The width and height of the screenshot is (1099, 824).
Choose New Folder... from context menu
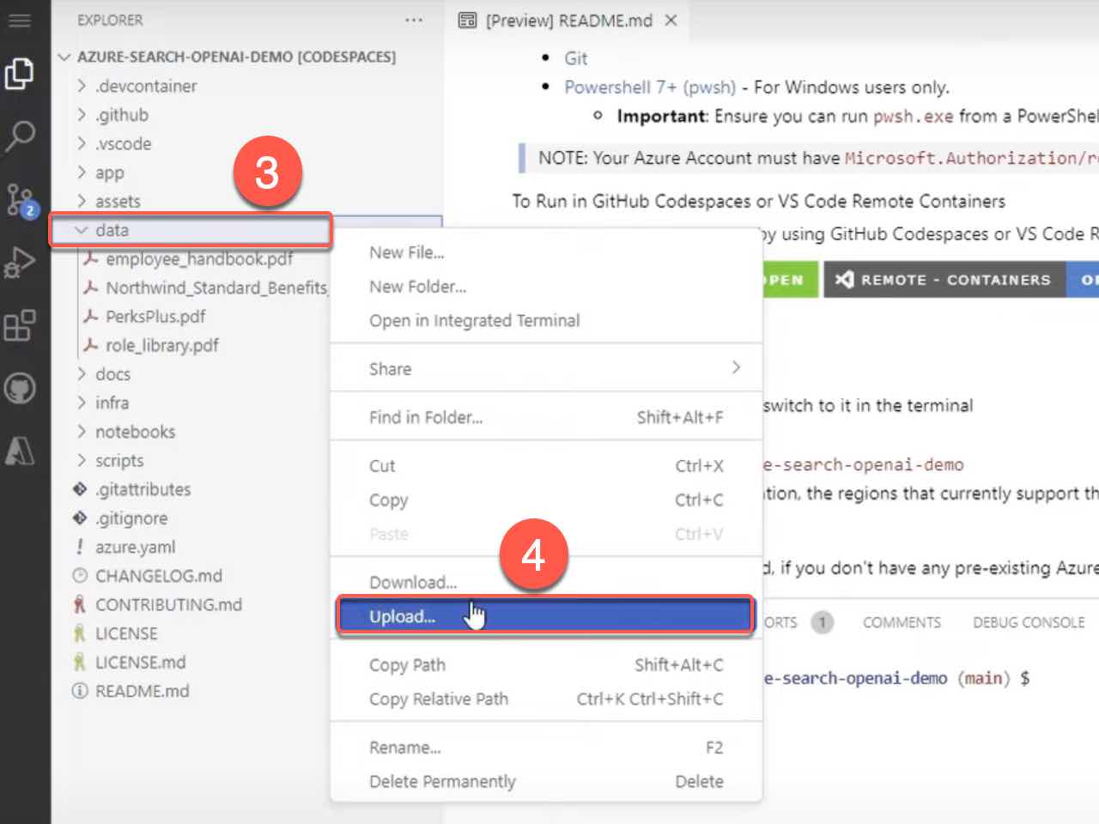[546, 286]
